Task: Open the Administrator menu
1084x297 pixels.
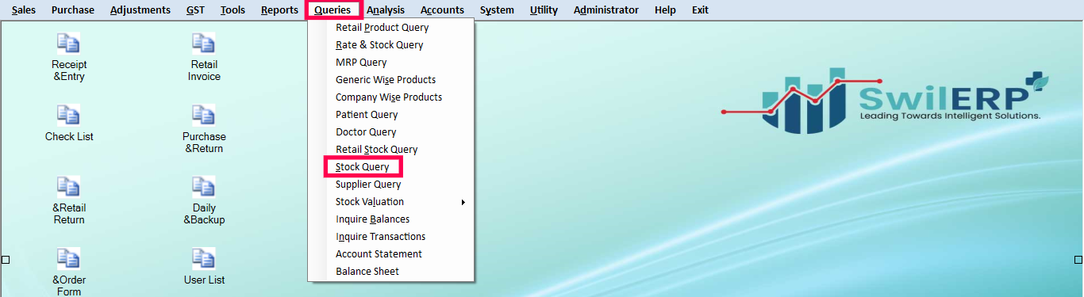Action: [x=606, y=10]
